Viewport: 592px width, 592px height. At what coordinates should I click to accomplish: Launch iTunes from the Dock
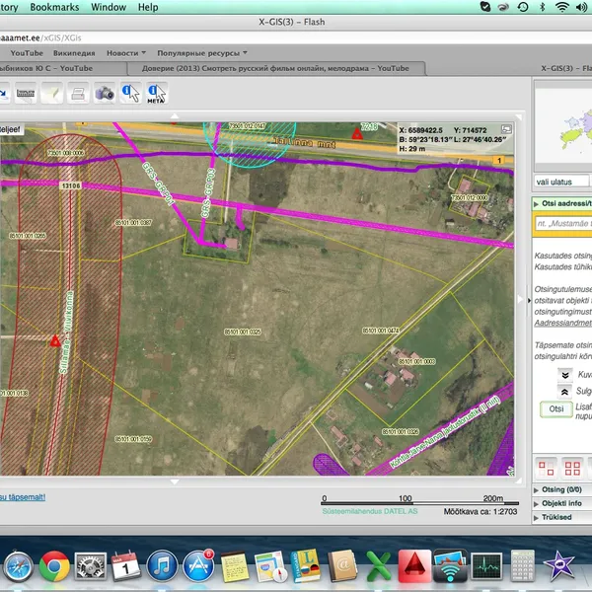162,566
